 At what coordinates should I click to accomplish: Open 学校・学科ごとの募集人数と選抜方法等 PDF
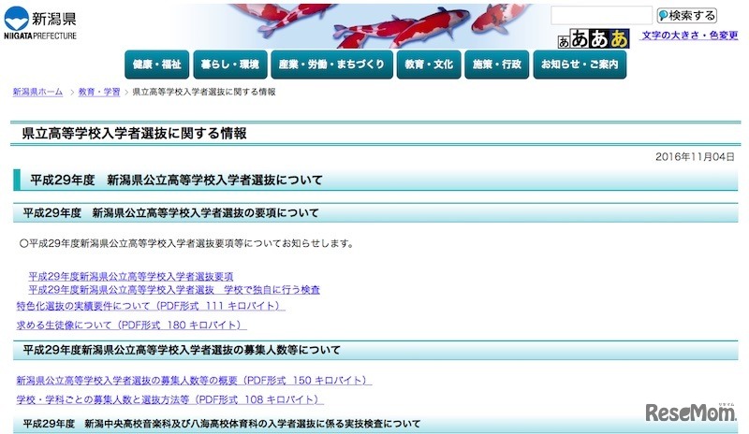(169, 399)
